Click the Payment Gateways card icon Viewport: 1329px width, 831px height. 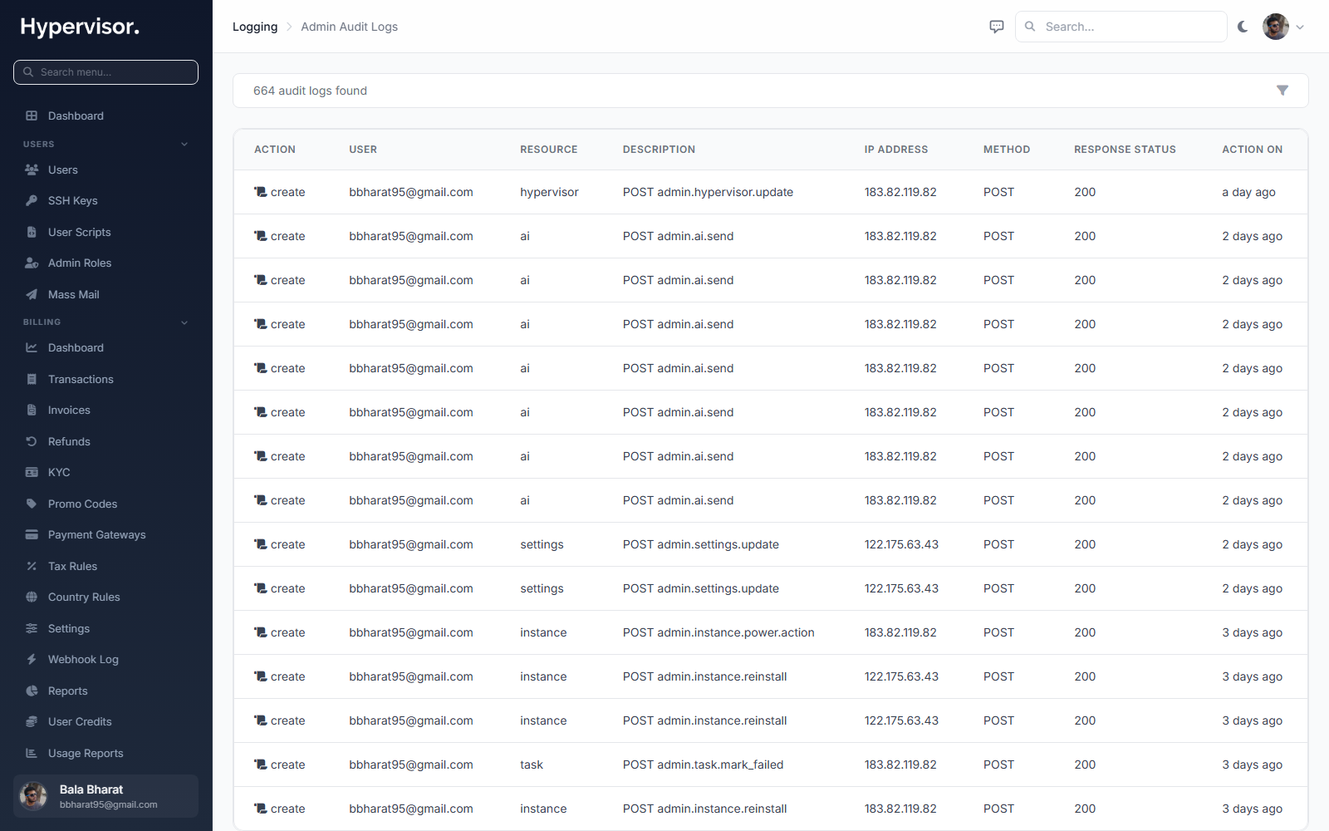(x=32, y=534)
